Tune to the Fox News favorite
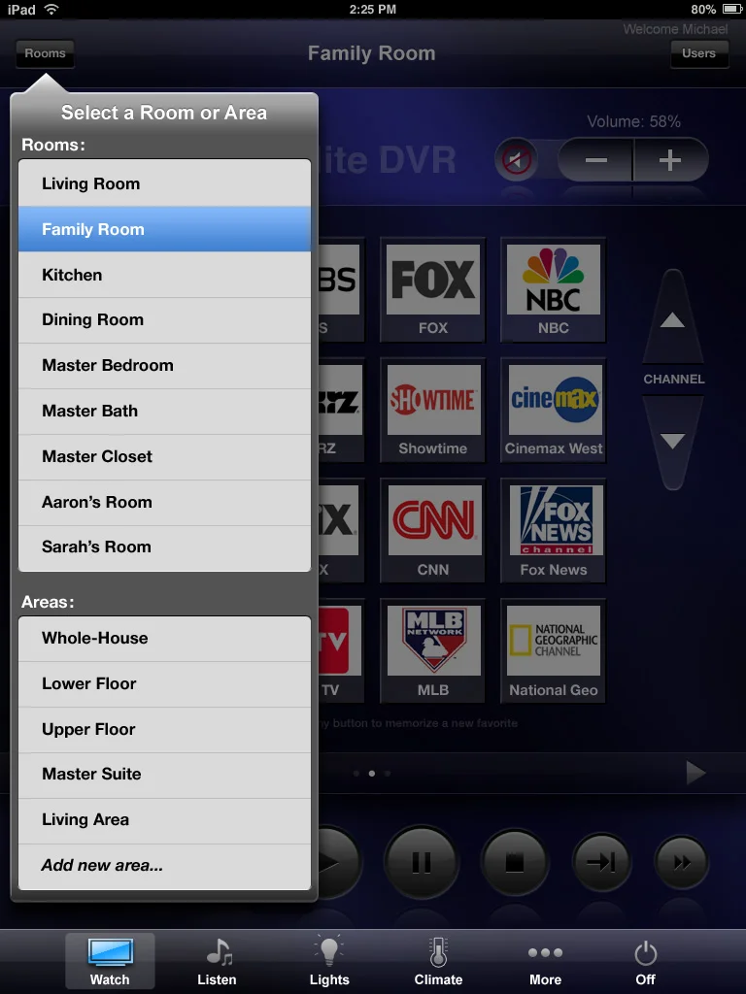 553,531
